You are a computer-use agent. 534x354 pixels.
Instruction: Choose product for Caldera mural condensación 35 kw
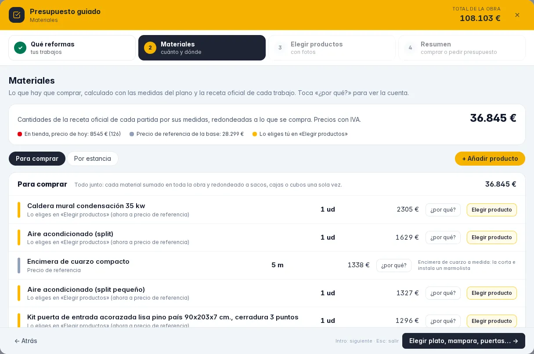[492, 210]
